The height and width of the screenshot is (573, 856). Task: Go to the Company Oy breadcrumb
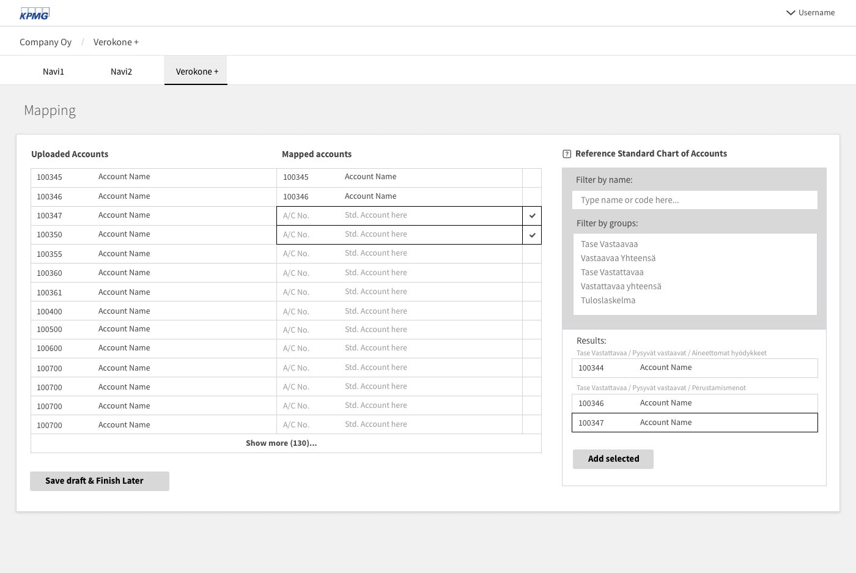45,42
